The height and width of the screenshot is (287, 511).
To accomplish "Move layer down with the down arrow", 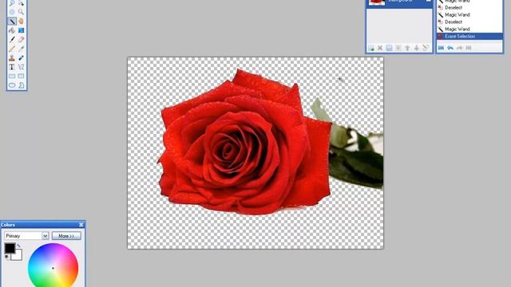I will pos(417,48).
